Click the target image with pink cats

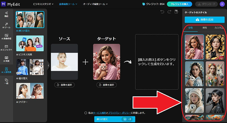point(107,62)
